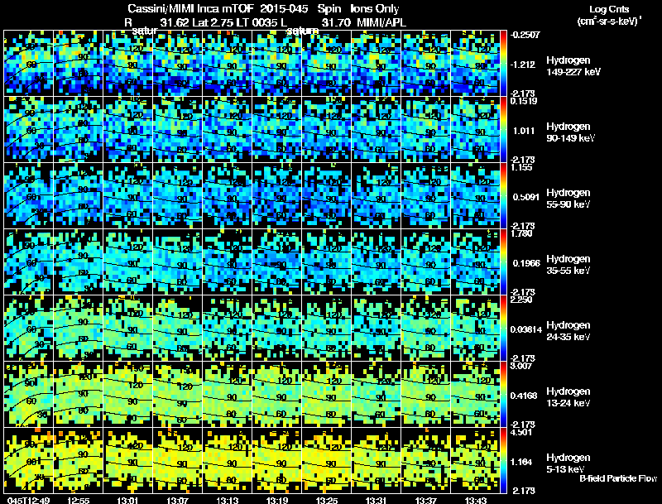This screenshot has height=504, width=662.
Task: Click the '-0.2507' colorbar maximum value
Action: (525, 35)
